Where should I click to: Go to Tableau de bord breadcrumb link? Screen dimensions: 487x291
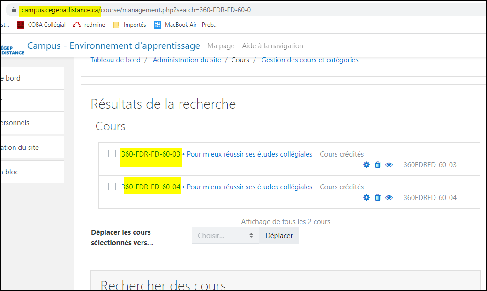pyautogui.click(x=115, y=60)
